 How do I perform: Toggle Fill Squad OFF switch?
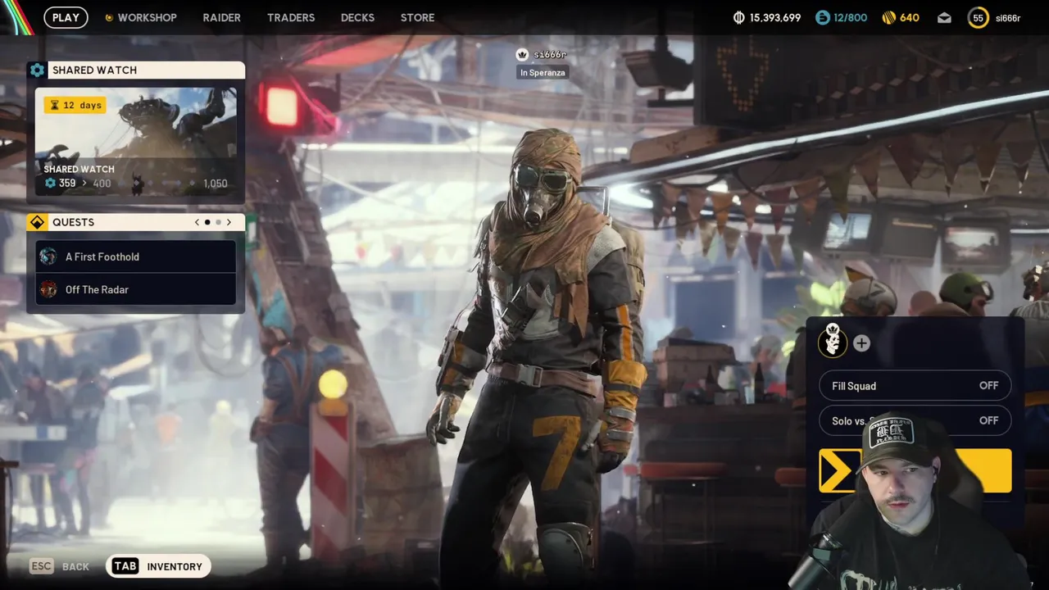pos(915,386)
